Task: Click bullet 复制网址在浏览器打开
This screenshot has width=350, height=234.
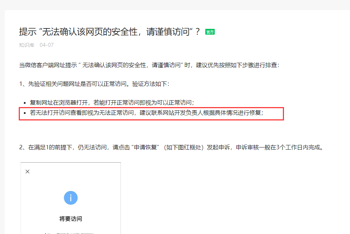Action: pyautogui.click(x=112, y=103)
